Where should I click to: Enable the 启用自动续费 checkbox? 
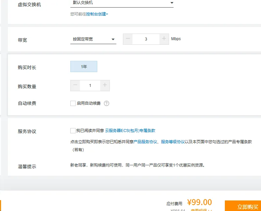coord(73,103)
